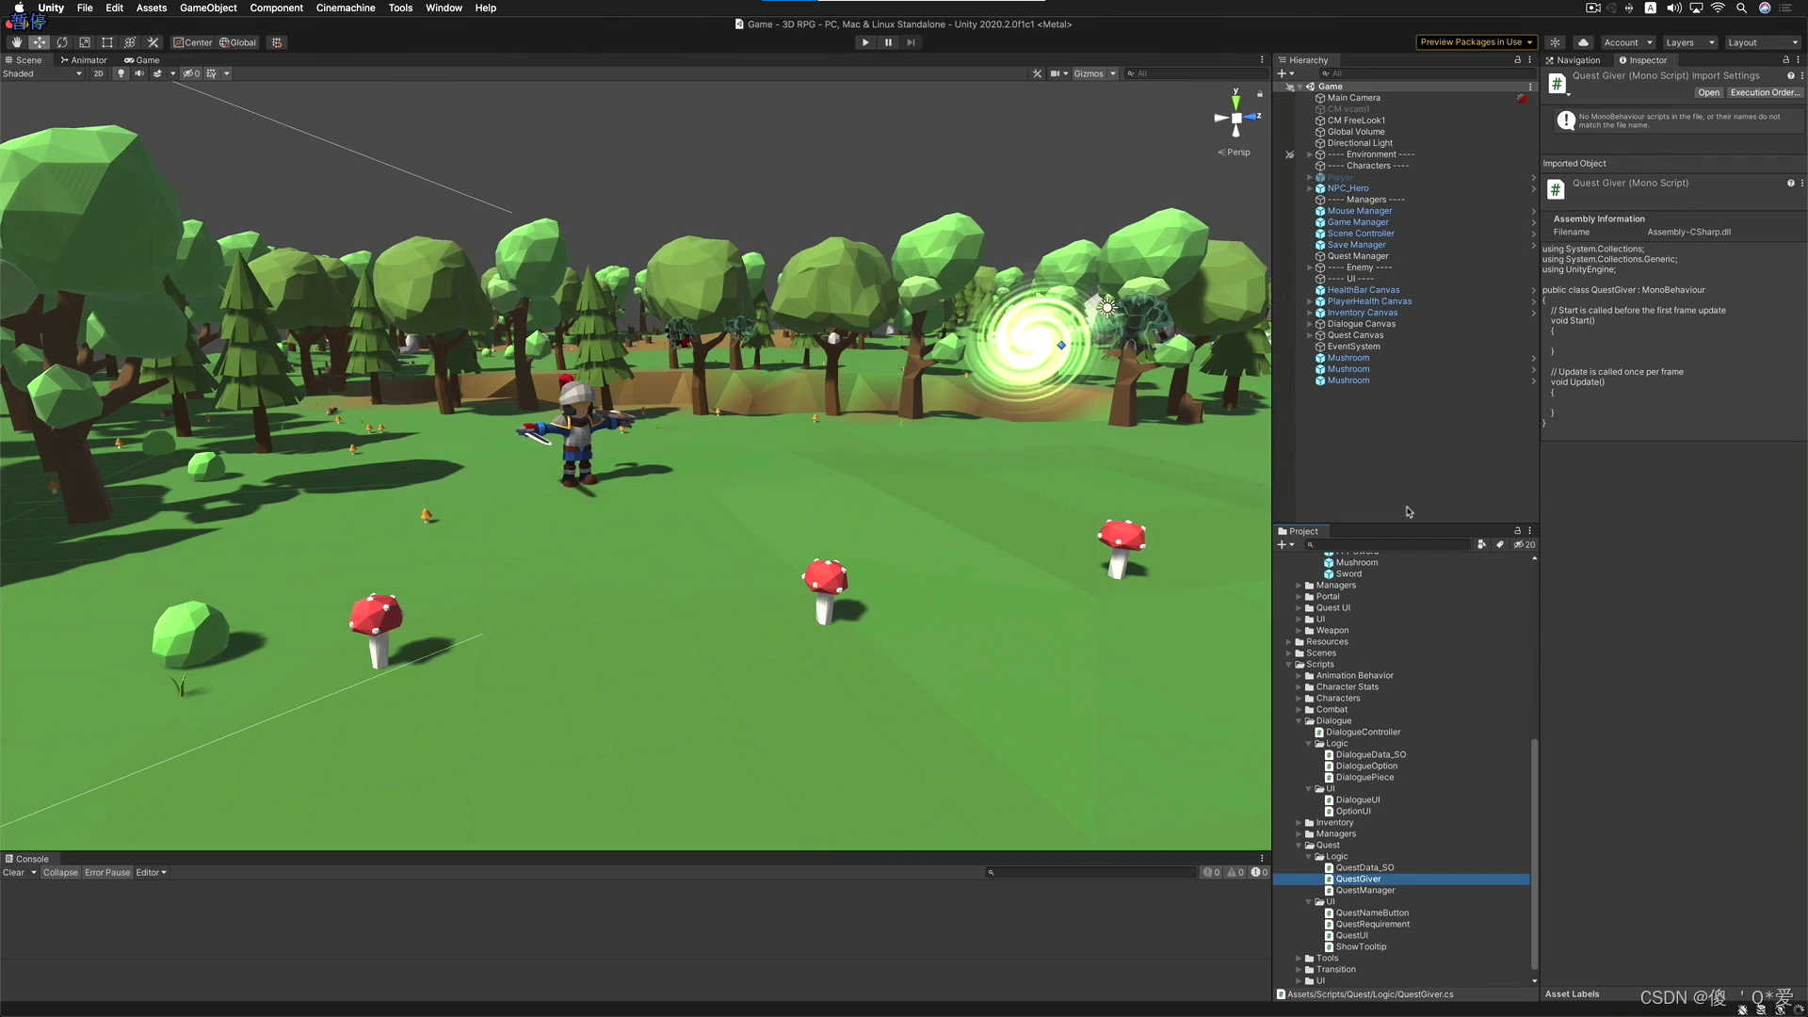Expand the Inventory folder in Project

[1299, 823]
